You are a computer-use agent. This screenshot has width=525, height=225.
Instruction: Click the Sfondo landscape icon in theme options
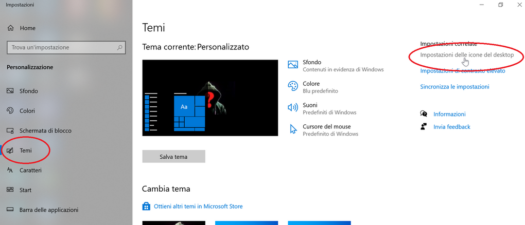pos(293,65)
